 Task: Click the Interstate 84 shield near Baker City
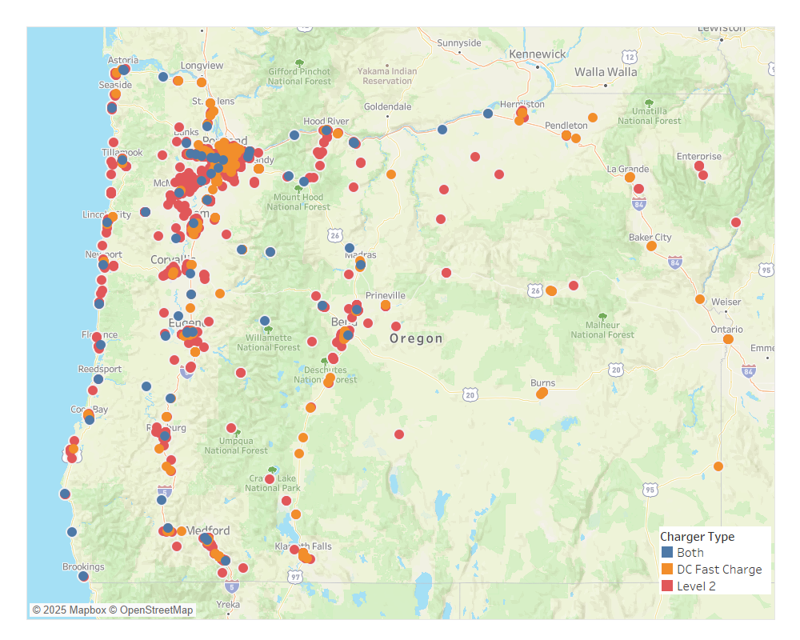click(x=674, y=262)
